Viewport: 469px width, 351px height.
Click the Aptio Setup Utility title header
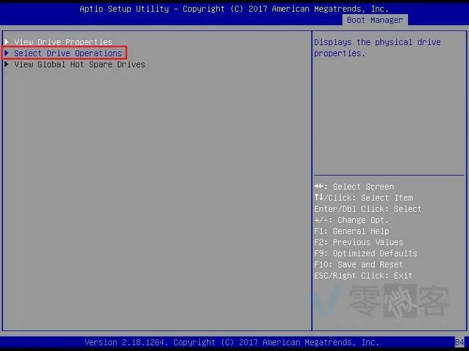pos(234,9)
